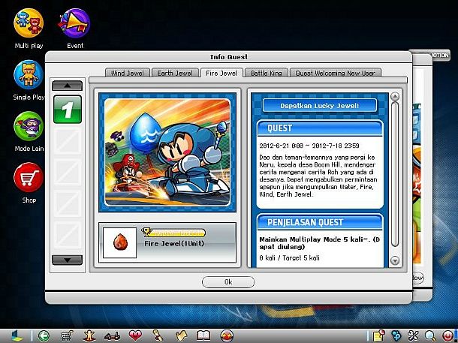Image resolution: width=458 pixels, height=343 pixels.
Task: Open the open book icon in bottom bar
Action: point(203,335)
